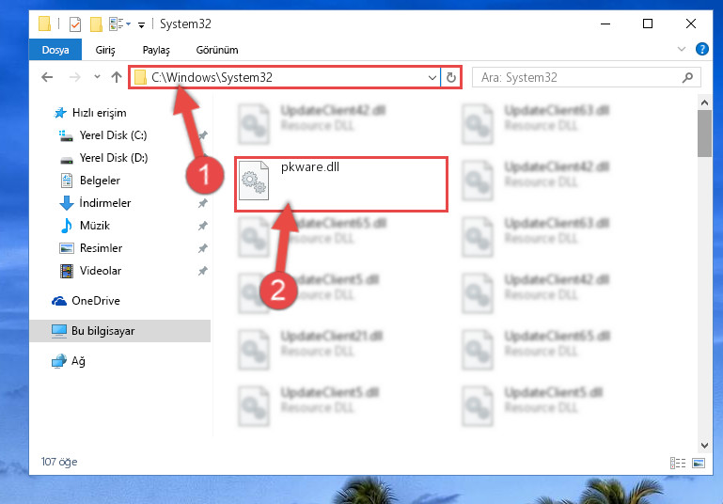723x504 pixels.
Task: Click the Resimler picture icon
Action: coord(67,248)
